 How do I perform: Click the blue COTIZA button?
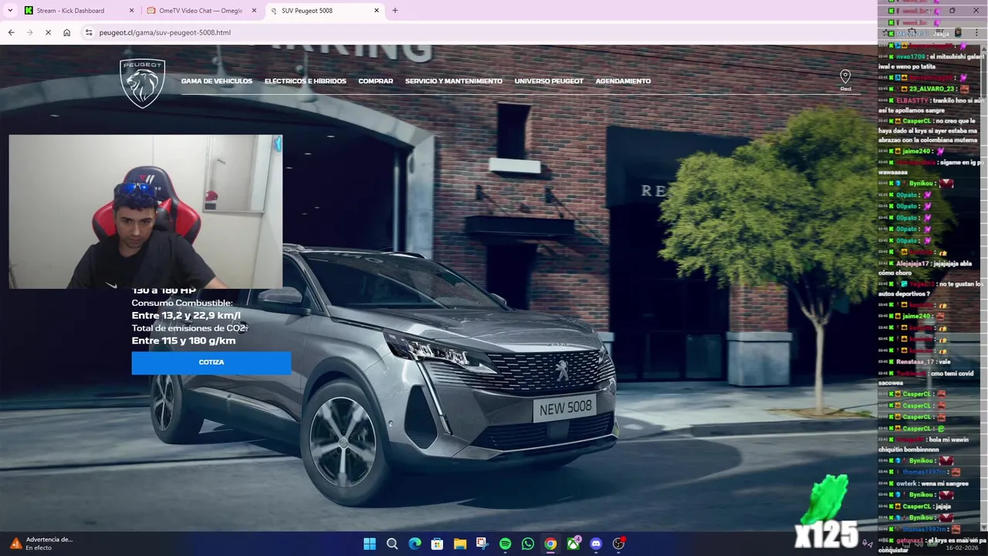[211, 362]
